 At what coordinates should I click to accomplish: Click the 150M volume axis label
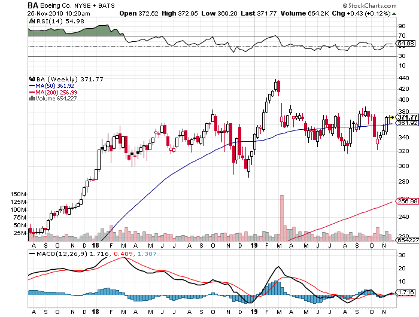click(x=18, y=194)
